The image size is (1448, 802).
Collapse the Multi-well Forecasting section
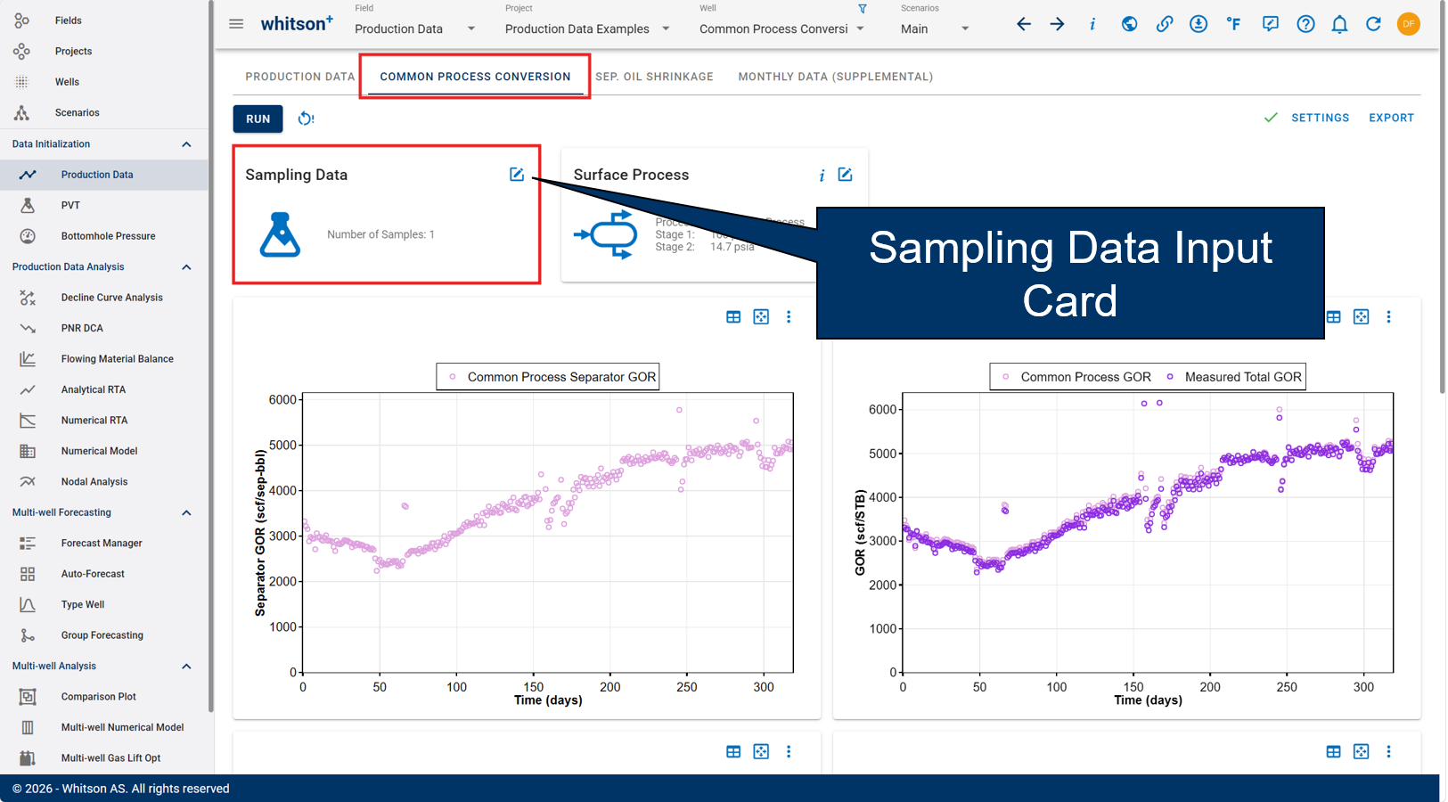coord(186,512)
